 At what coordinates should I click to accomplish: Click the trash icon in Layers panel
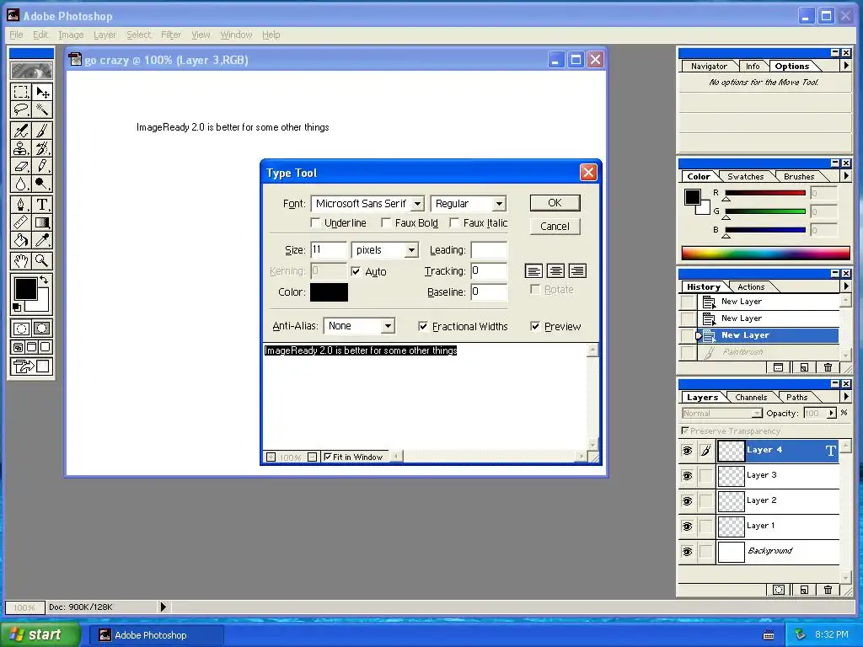point(828,590)
